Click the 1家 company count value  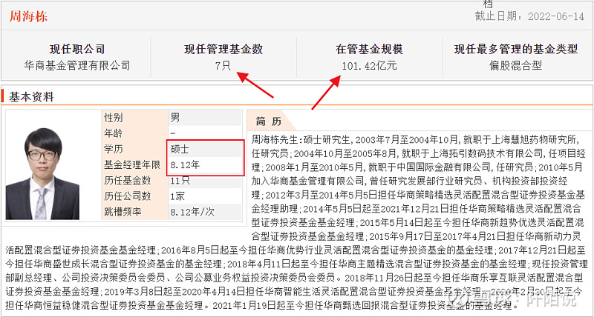177,196
